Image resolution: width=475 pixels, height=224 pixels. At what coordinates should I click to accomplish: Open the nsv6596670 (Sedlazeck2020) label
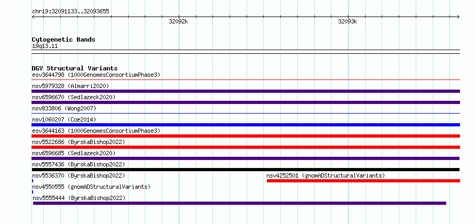74,97
